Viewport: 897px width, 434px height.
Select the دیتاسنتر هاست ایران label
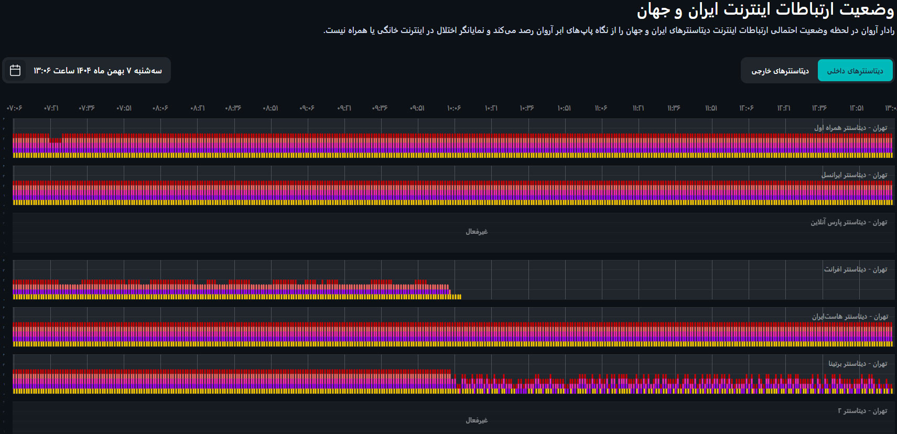pyautogui.click(x=850, y=317)
